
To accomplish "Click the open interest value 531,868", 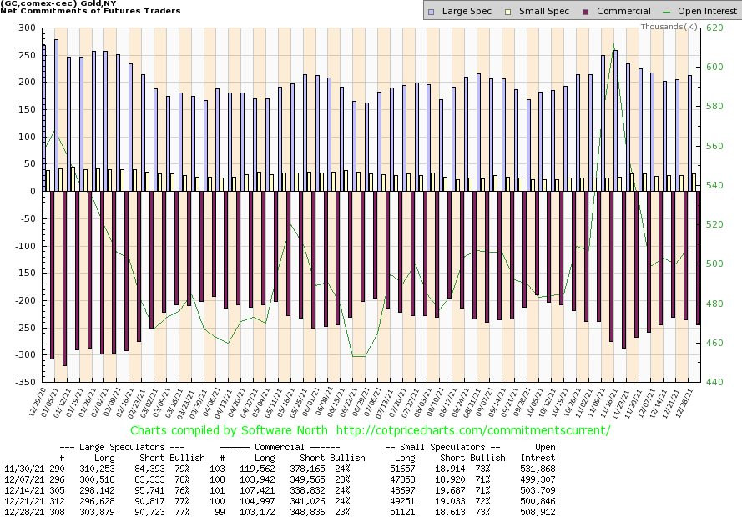I will pos(538,469).
